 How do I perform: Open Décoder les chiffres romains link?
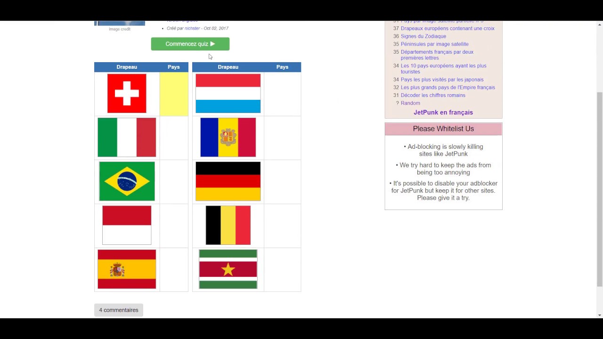coord(433,95)
